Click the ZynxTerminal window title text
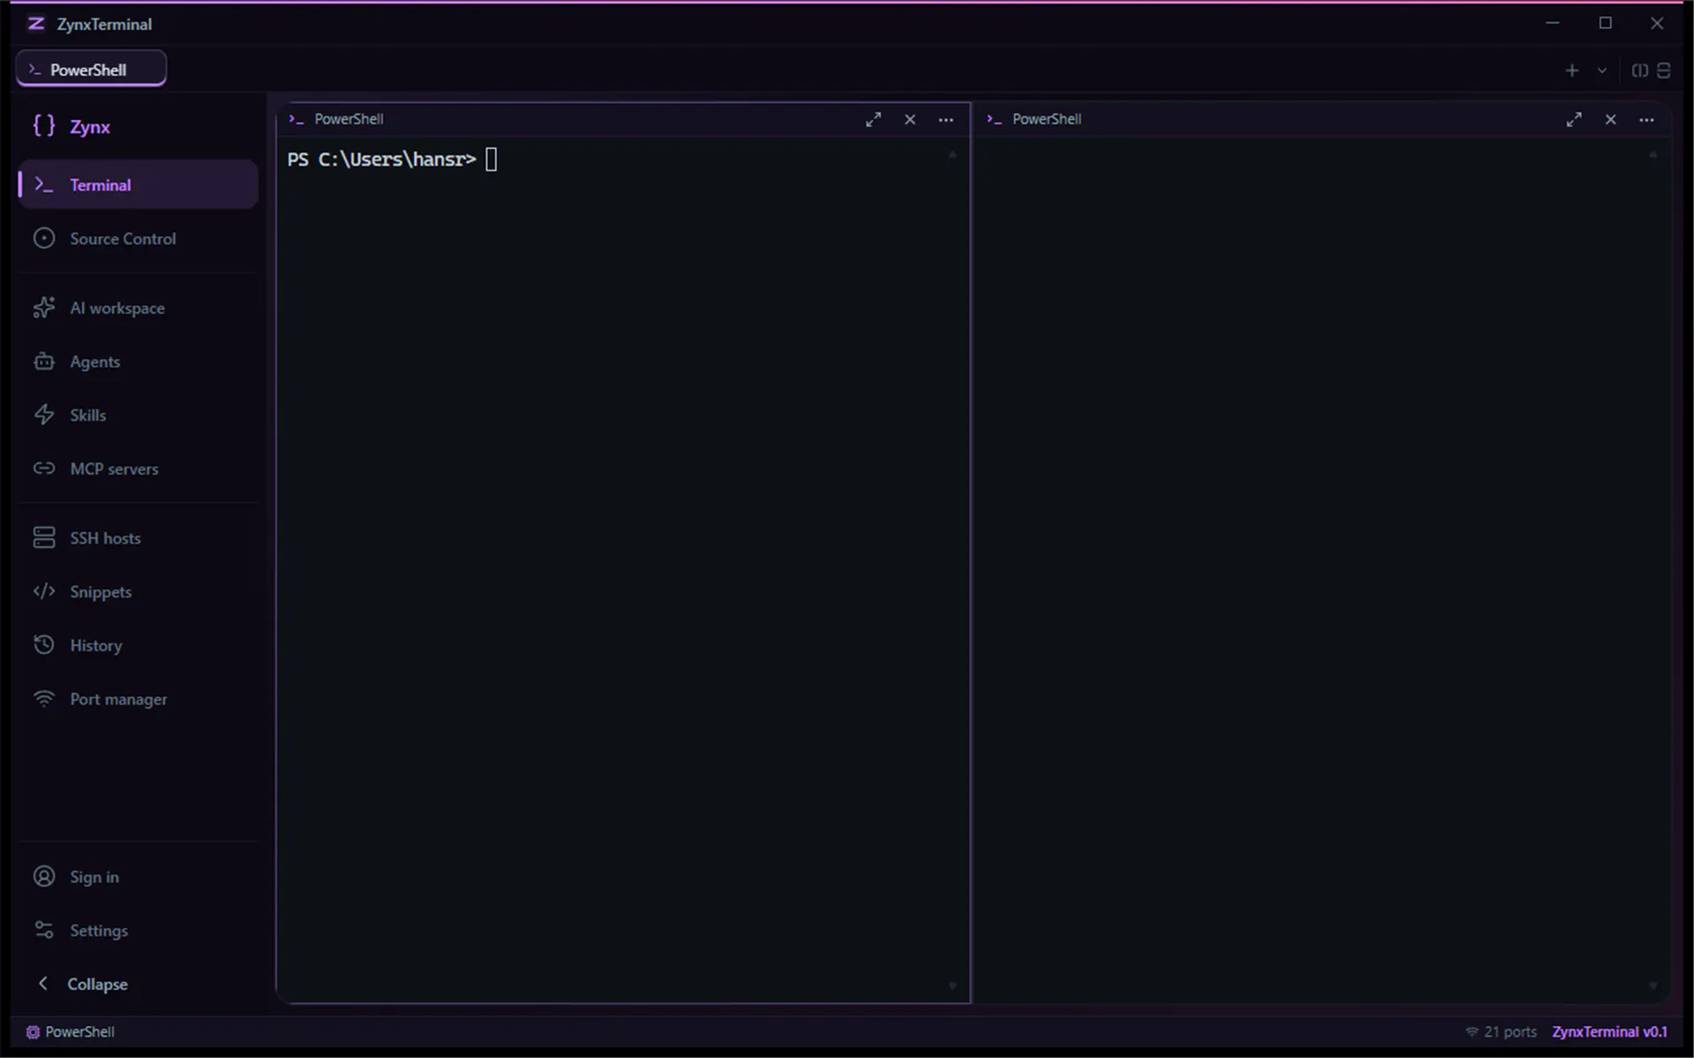Image resolution: width=1694 pixels, height=1058 pixels. pyautogui.click(x=104, y=24)
